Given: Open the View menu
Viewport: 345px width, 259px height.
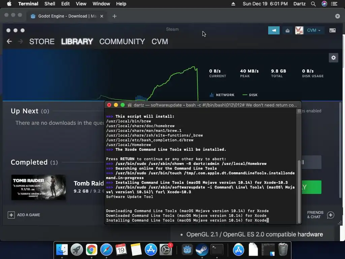Looking at the screenshot, I should coord(81,4).
